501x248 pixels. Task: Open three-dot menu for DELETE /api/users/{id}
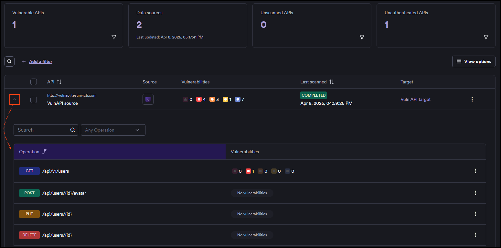(x=475, y=235)
